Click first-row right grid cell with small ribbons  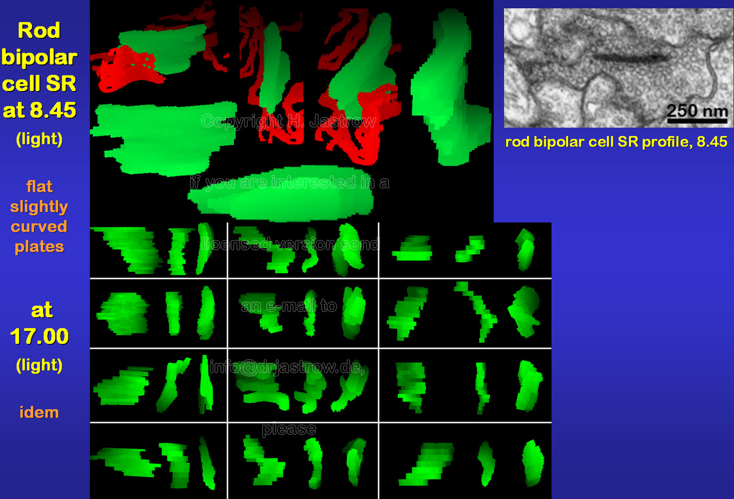click(465, 250)
